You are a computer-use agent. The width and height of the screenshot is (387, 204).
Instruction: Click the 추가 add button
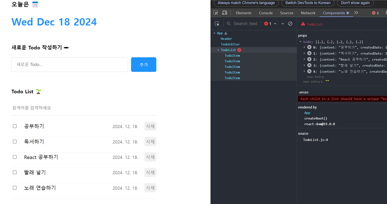pyautogui.click(x=144, y=65)
